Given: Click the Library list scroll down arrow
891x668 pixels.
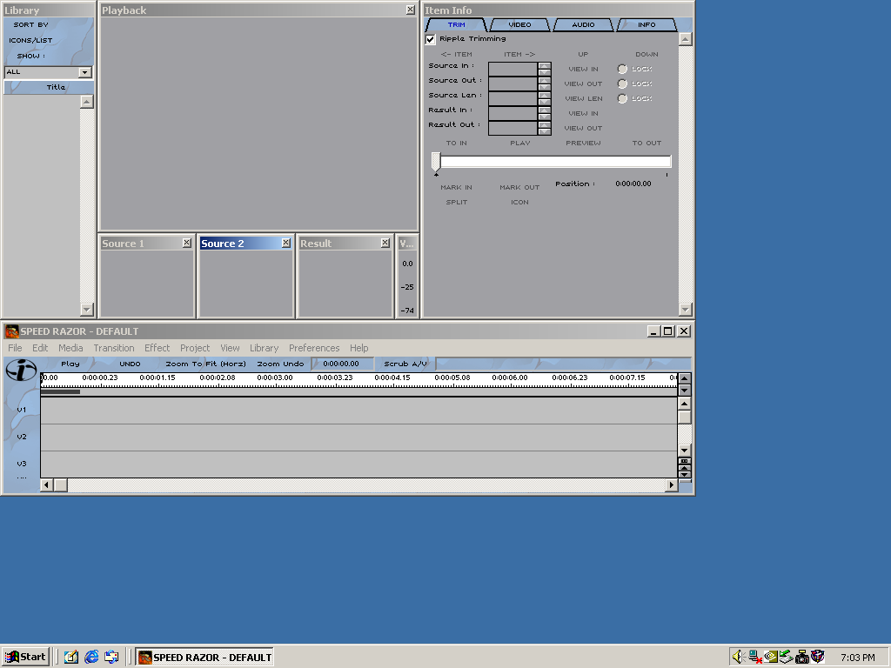Looking at the screenshot, I should (87, 309).
